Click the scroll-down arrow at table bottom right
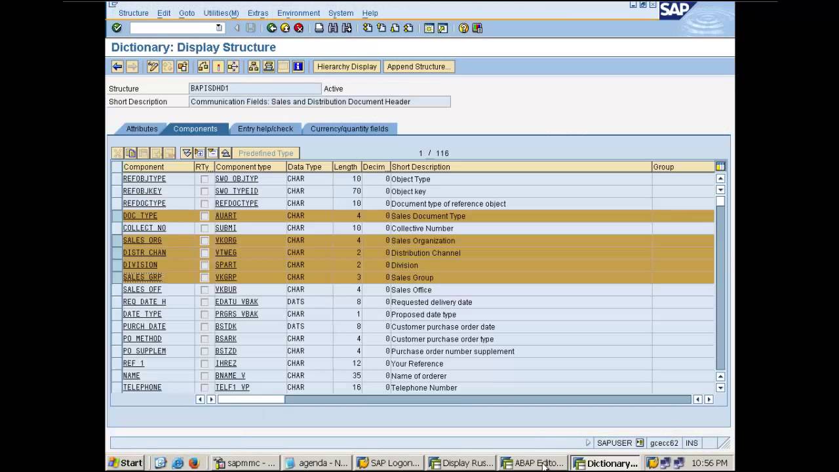Screen dimensions: 839x472 pyautogui.click(x=720, y=387)
